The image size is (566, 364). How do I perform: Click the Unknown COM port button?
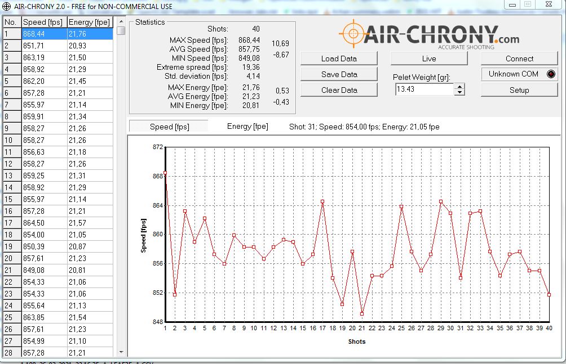point(519,74)
